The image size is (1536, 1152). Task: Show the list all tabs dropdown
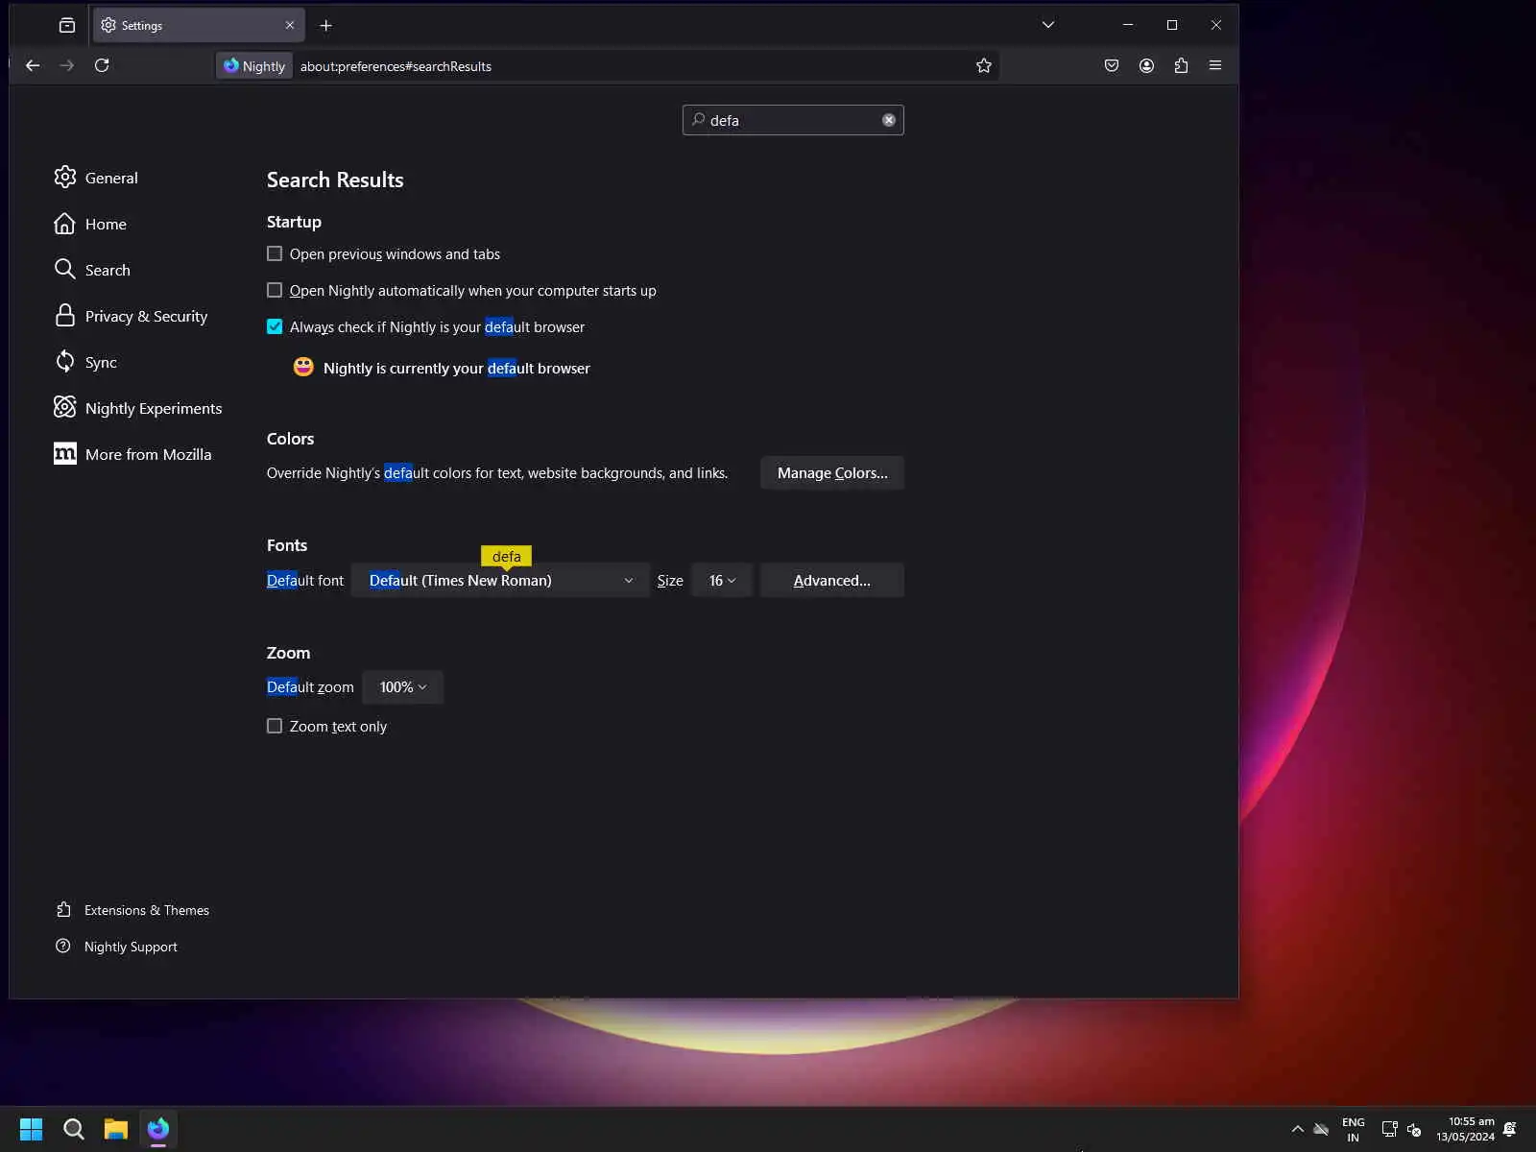coord(1048,25)
